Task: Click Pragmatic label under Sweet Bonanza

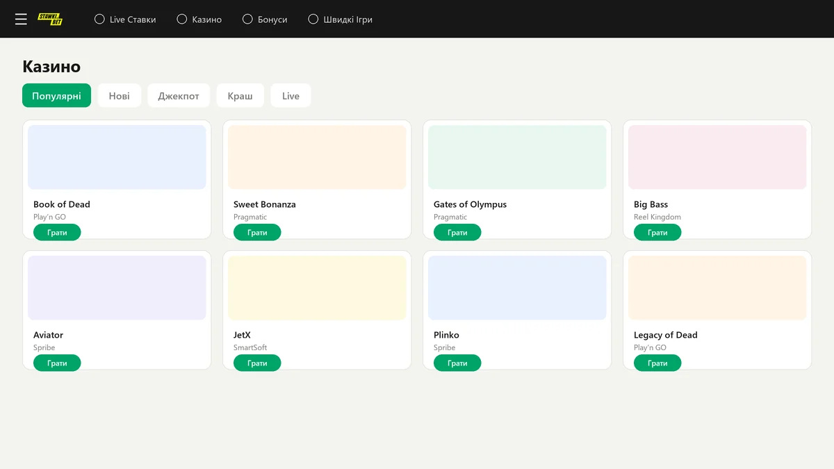Action: click(x=250, y=217)
